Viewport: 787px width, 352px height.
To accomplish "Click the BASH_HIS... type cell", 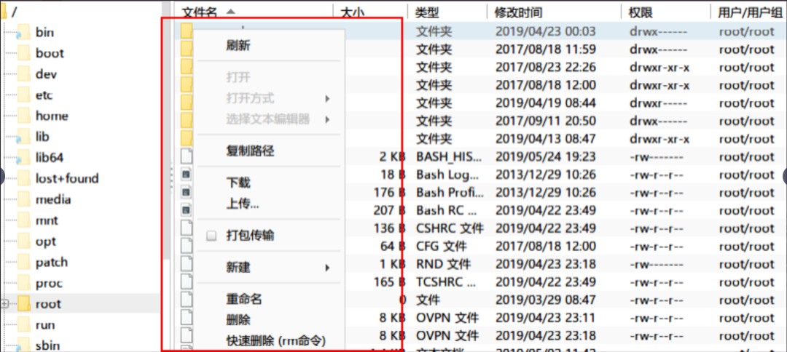I will coord(449,156).
